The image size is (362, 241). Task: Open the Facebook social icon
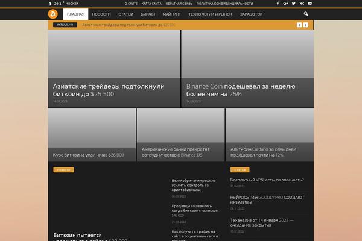click(278, 4)
